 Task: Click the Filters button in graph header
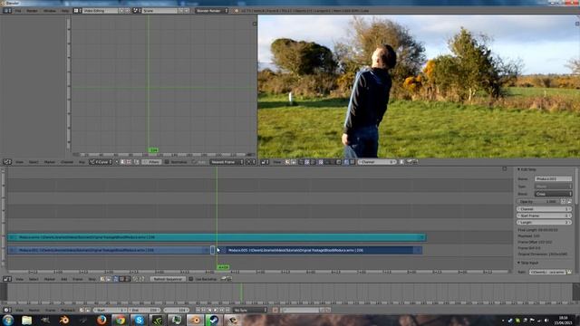click(151, 162)
